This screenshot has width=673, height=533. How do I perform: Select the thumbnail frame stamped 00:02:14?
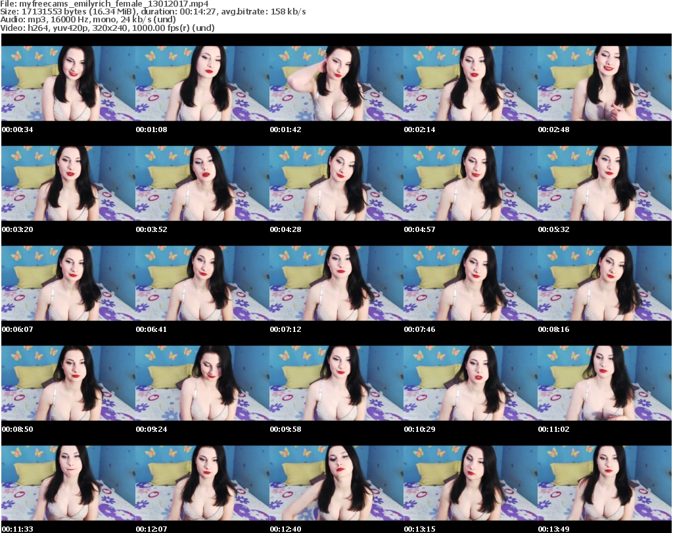click(x=471, y=83)
